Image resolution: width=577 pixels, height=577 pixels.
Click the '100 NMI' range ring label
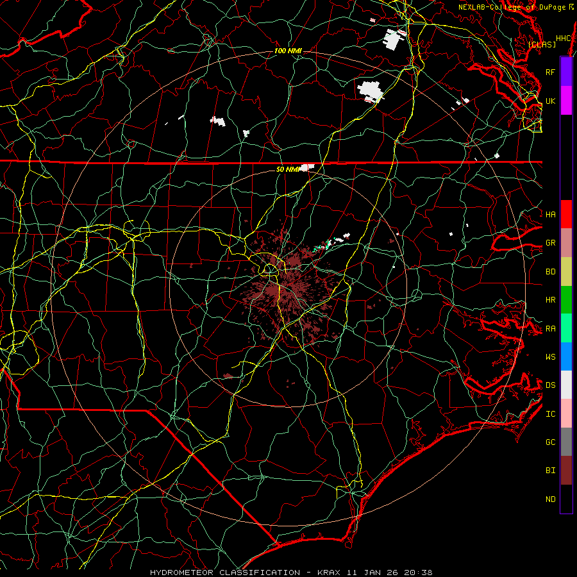(288, 51)
